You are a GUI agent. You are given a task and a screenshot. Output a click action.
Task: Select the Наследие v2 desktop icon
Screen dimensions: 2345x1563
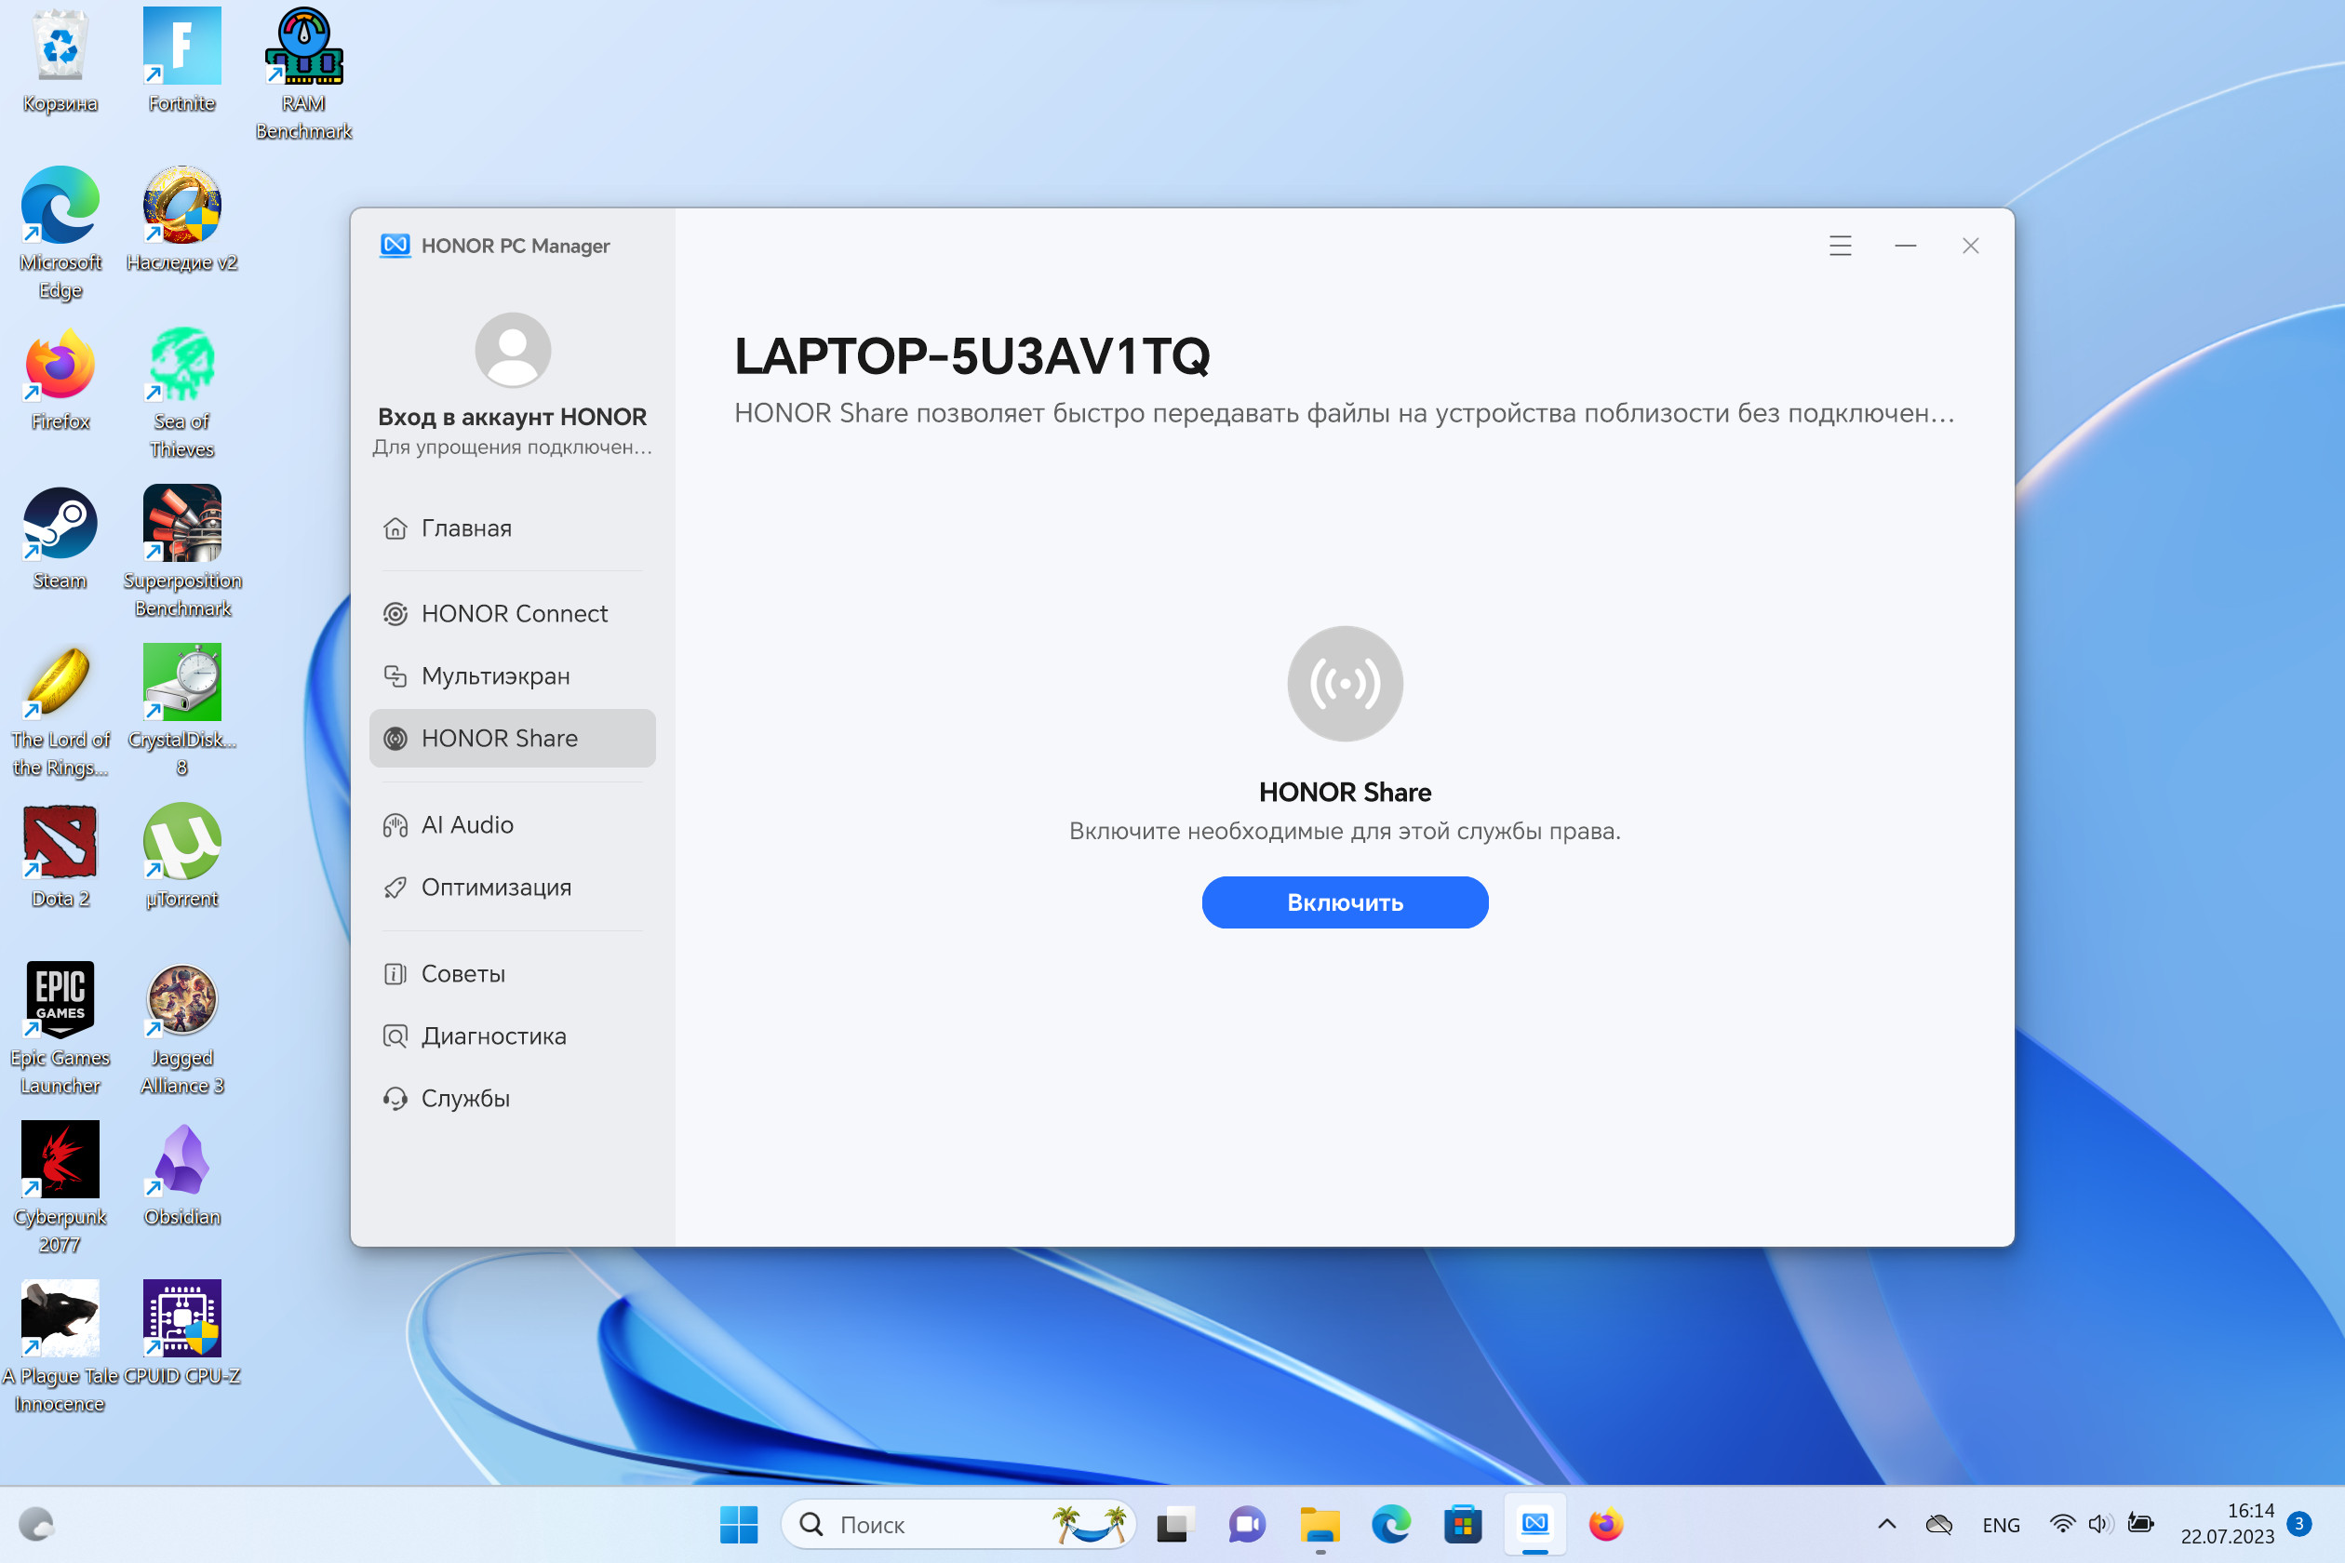tap(181, 220)
